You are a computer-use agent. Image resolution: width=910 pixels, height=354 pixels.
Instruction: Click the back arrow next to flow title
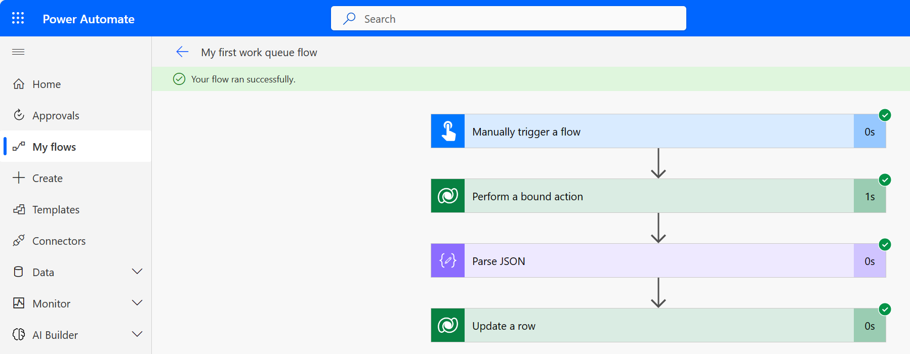pos(182,52)
